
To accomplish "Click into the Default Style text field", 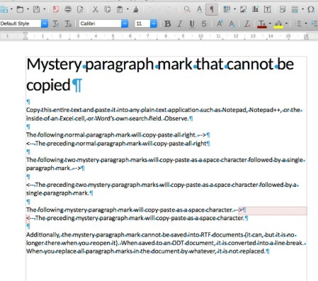I will [21, 23].
